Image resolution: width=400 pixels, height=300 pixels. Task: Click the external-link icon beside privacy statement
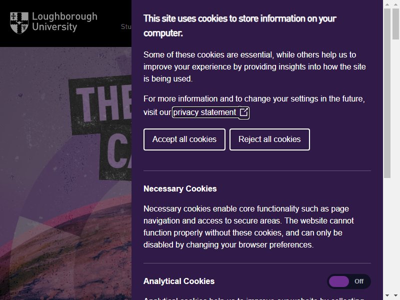pos(243,112)
